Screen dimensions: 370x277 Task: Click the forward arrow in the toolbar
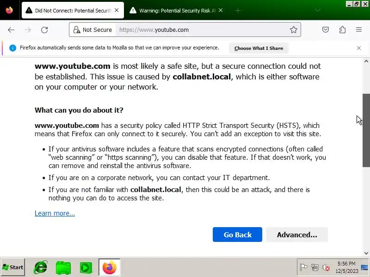[x=28, y=30]
